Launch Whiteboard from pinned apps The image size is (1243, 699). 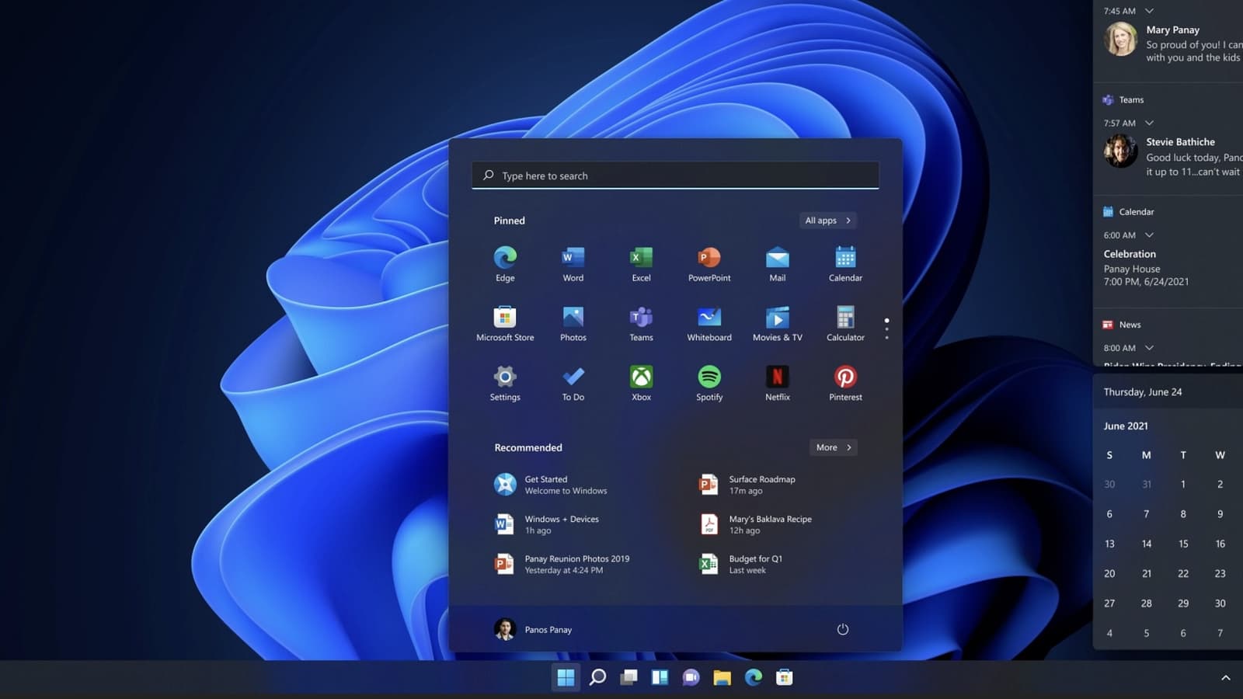click(709, 324)
